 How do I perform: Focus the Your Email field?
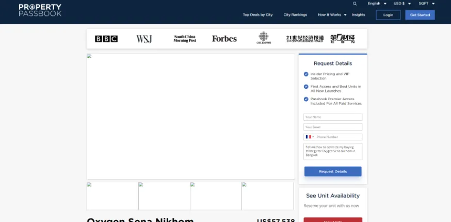coord(333,127)
